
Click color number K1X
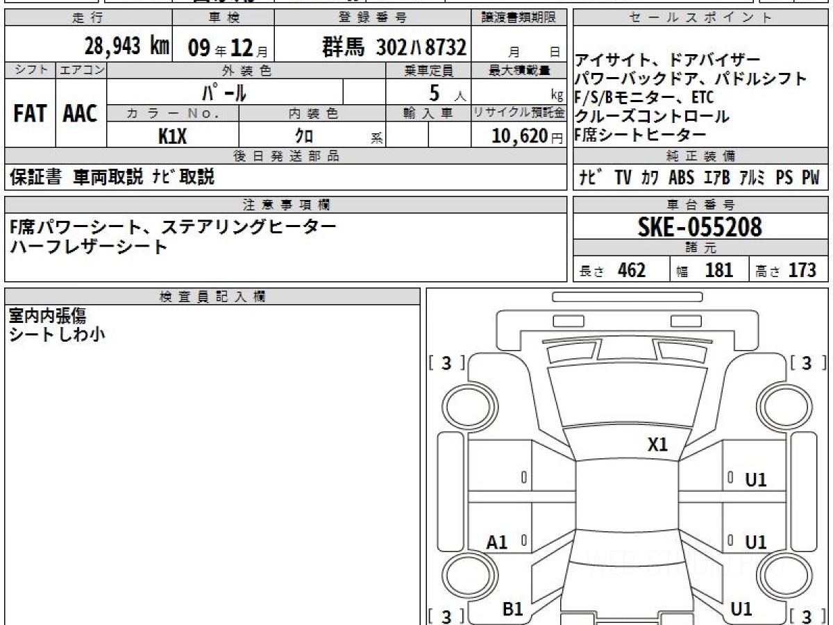(x=172, y=135)
